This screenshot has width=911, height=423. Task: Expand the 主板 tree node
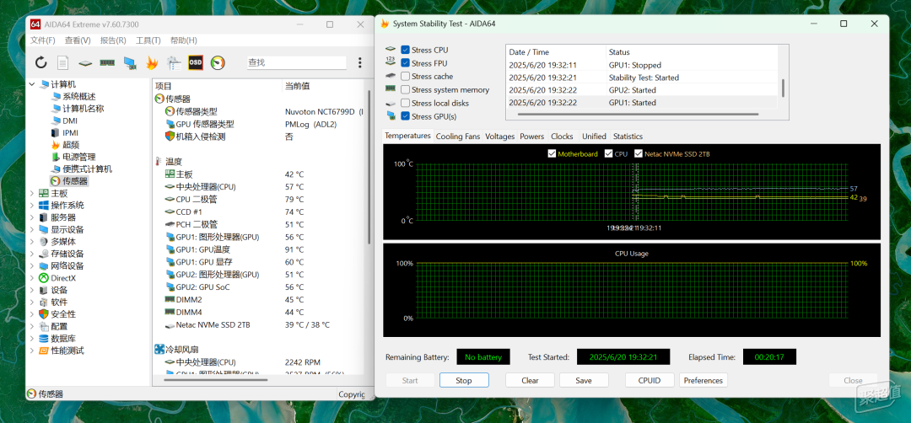point(31,193)
